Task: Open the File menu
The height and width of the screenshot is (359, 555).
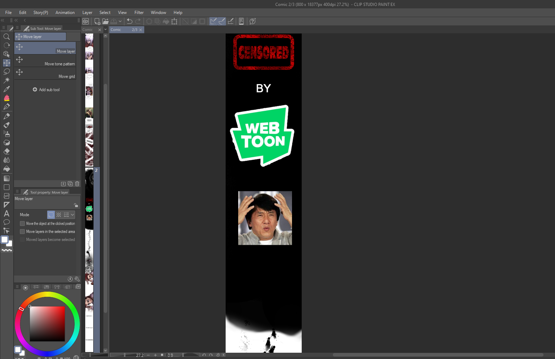Action: tap(8, 13)
